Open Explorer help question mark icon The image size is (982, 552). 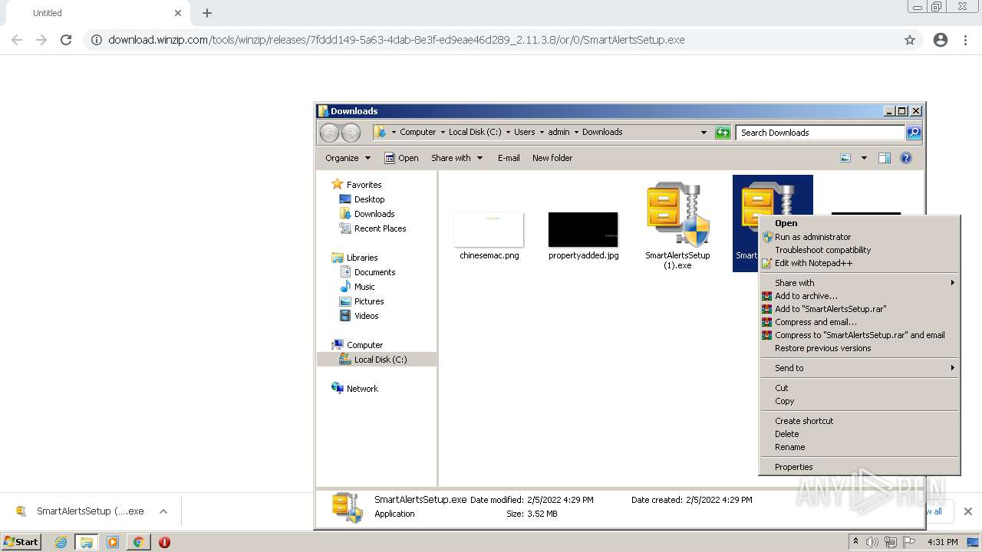click(x=906, y=158)
